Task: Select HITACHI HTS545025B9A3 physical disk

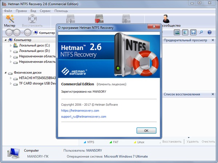Action: (37, 78)
